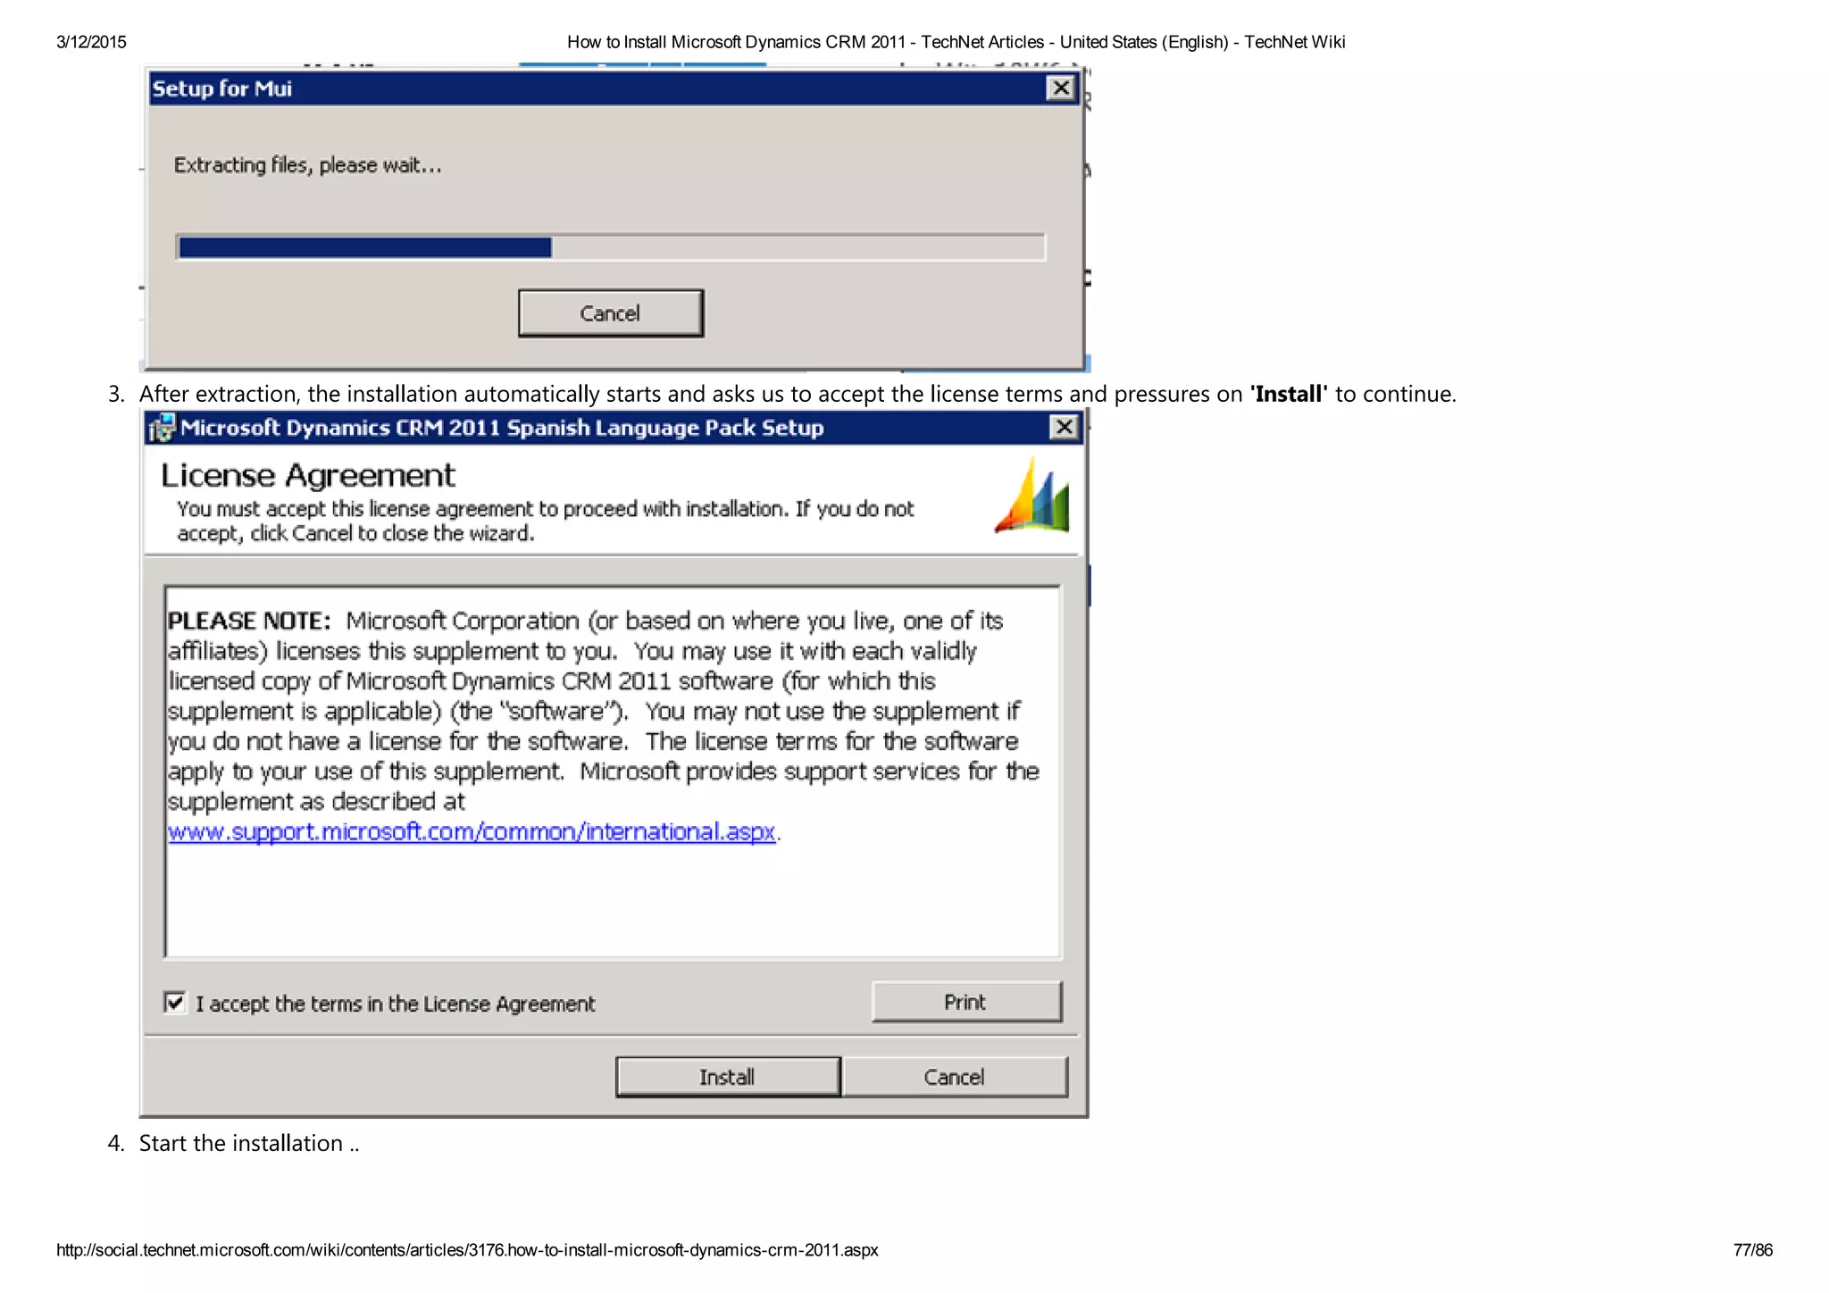Select the 'PLEASE NOTE:' text in license

250,621
